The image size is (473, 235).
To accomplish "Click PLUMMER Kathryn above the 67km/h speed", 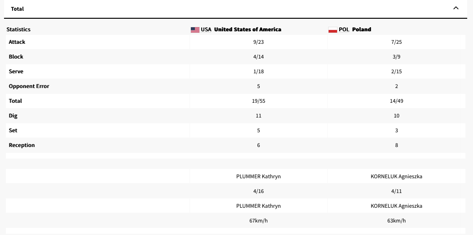I will [x=258, y=206].
